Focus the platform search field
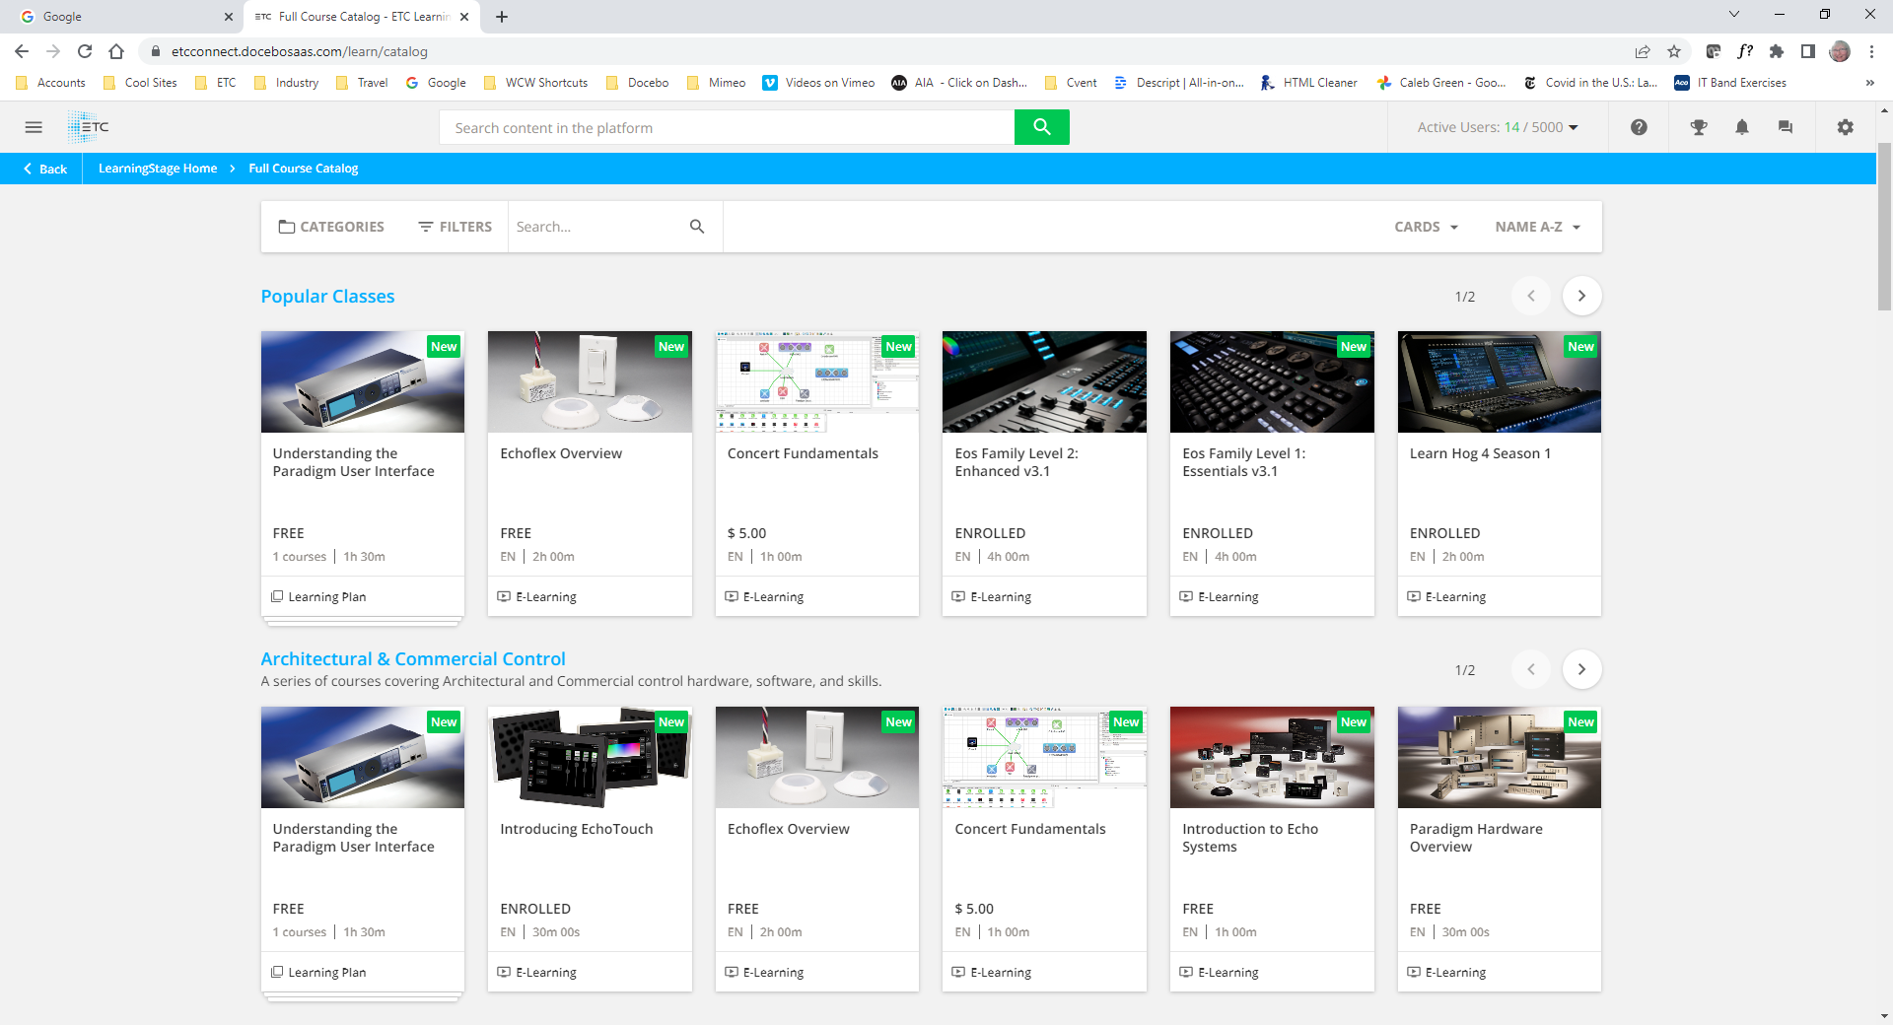This screenshot has width=1893, height=1025. tap(727, 127)
